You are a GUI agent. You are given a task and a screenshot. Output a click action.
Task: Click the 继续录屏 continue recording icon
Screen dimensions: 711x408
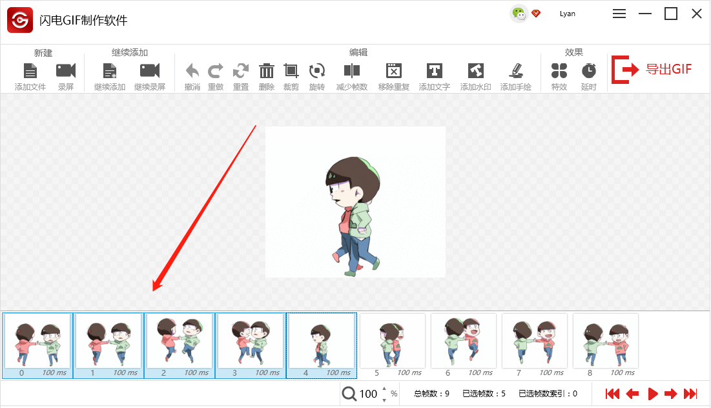coord(150,71)
